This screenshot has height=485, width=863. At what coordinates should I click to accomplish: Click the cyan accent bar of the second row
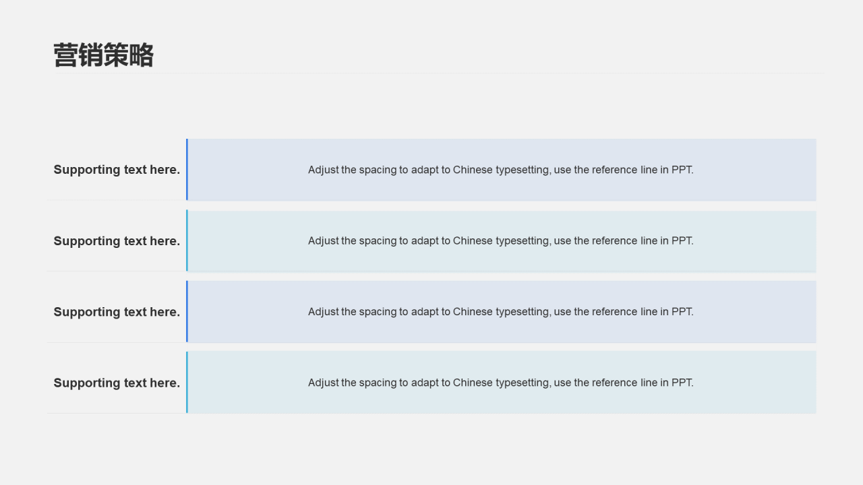coord(187,240)
